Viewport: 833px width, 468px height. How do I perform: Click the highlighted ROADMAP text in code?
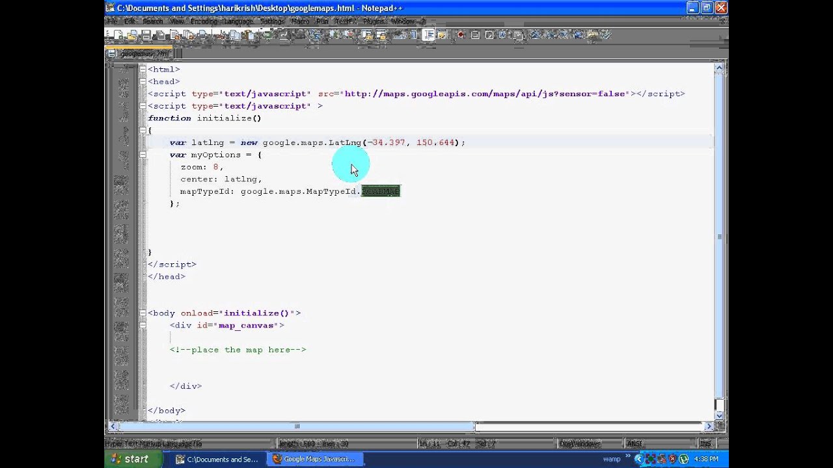(x=381, y=191)
